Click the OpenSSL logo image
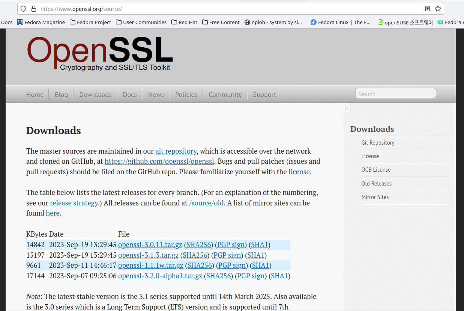The height and width of the screenshot is (311, 464). [100, 54]
